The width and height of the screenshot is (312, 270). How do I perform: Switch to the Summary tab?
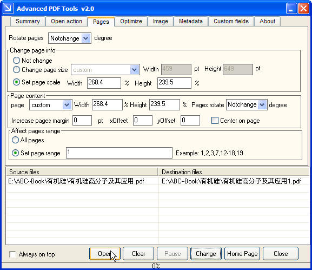[x=28, y=21]
